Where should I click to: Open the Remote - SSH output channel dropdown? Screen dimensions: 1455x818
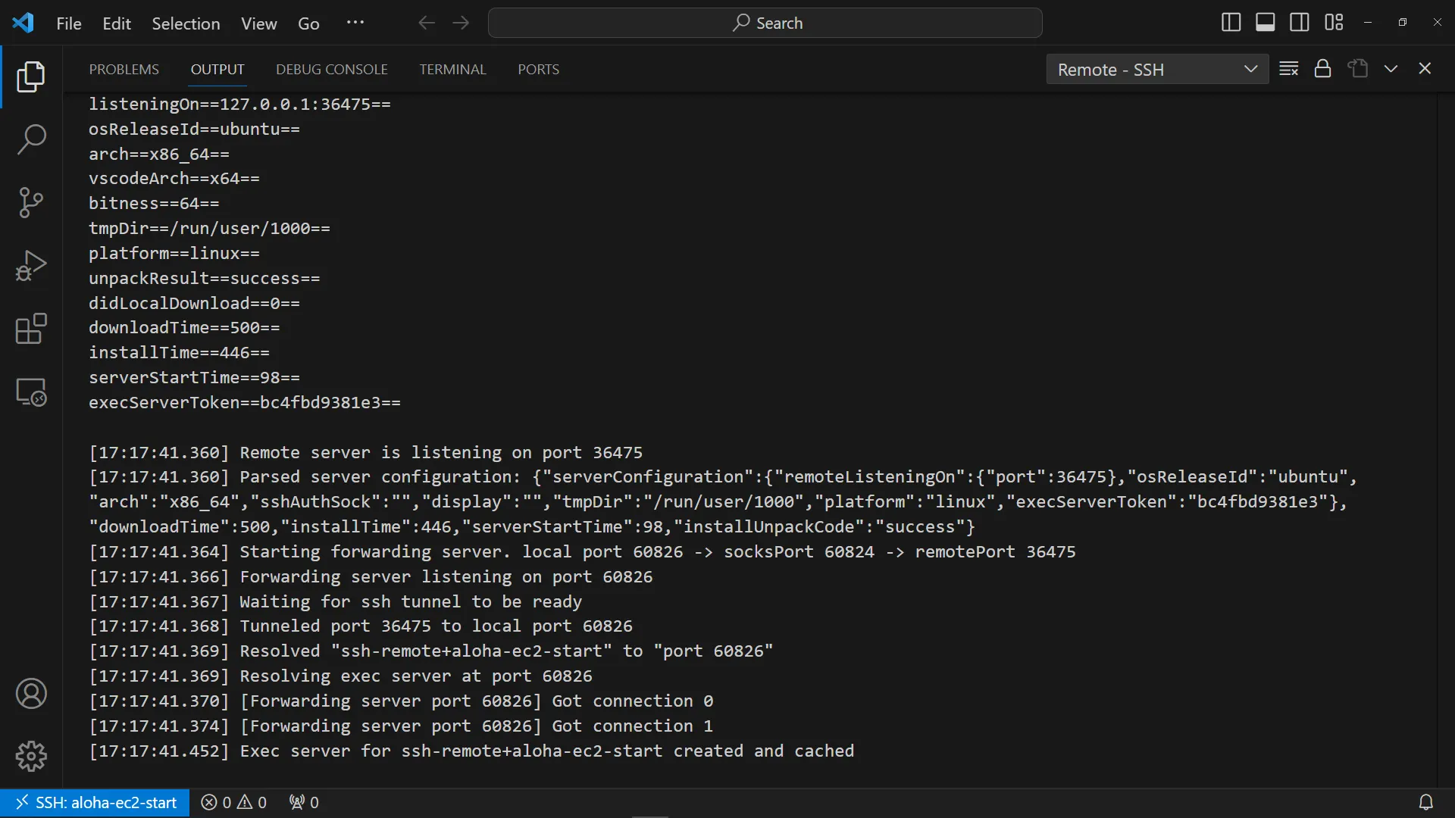coord(1157,69)
